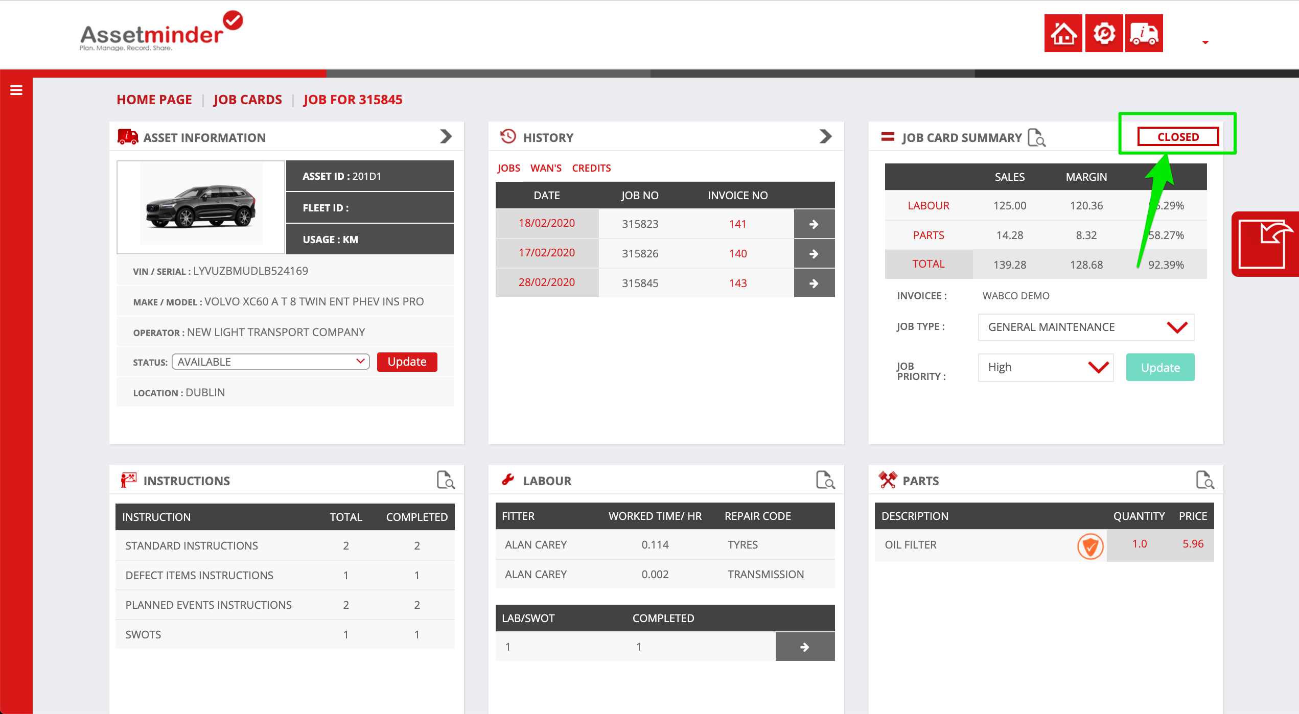Switch to CREDITS history tab
The width and height of the screenshot is (1299, 714).
point(591,168)
